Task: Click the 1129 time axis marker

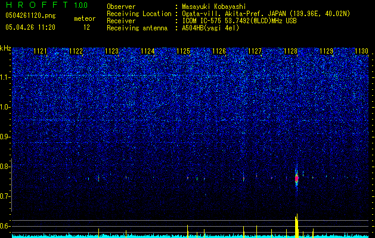Action: coord(327,51)
